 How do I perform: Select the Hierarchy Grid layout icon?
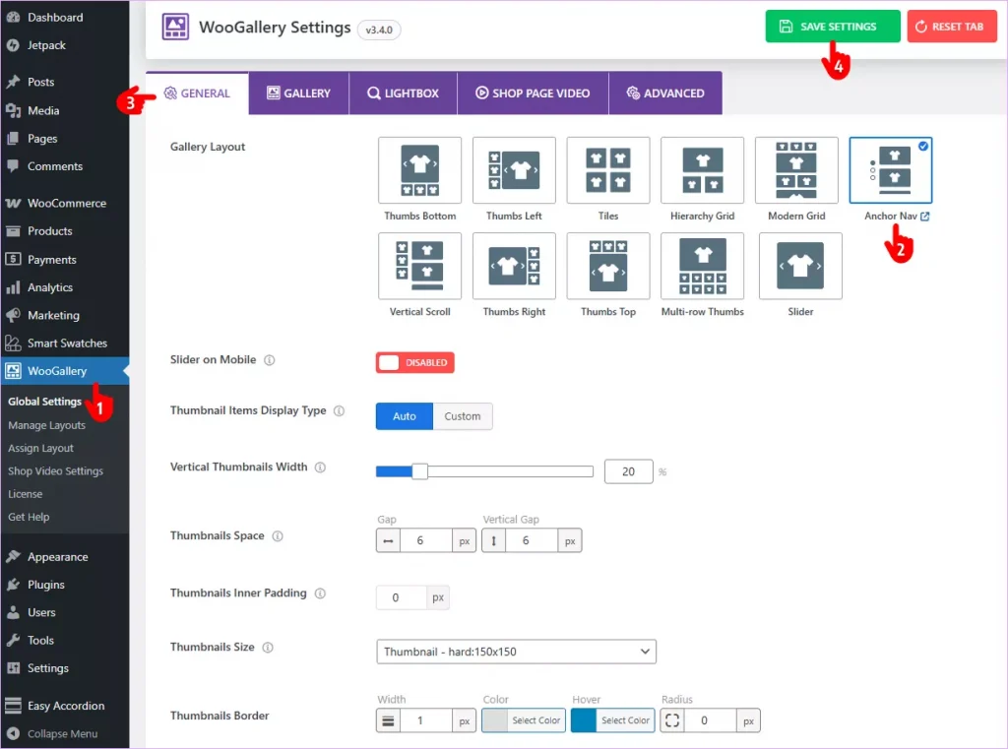pos(702,170)
